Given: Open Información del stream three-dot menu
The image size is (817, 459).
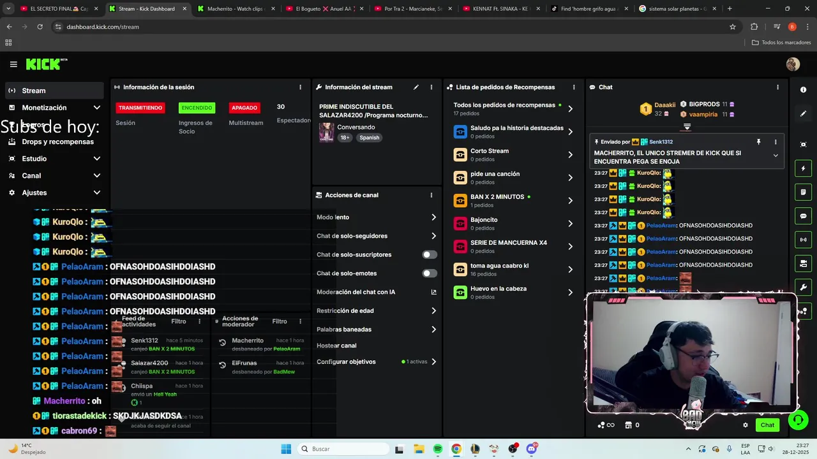Looking at the screenshot, I should [431, 87].
